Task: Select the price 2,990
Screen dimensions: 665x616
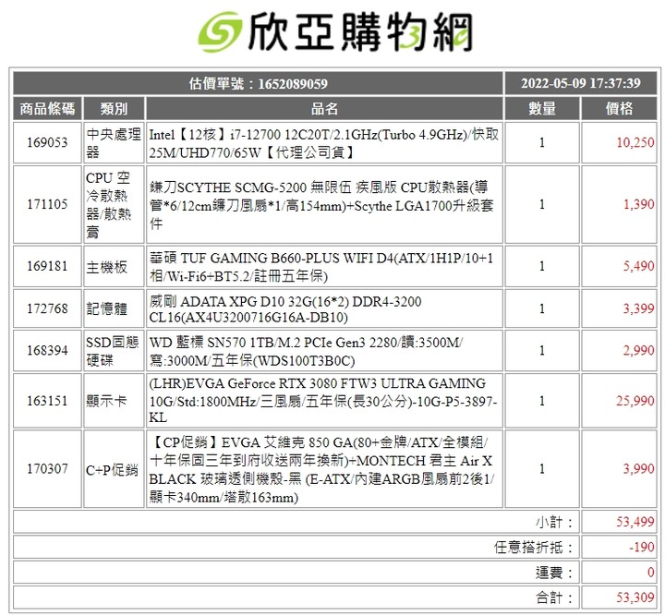Action: pos(638,351)
